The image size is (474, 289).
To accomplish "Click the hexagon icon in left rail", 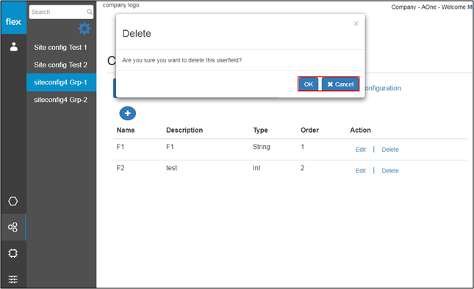I will point(13,201).
